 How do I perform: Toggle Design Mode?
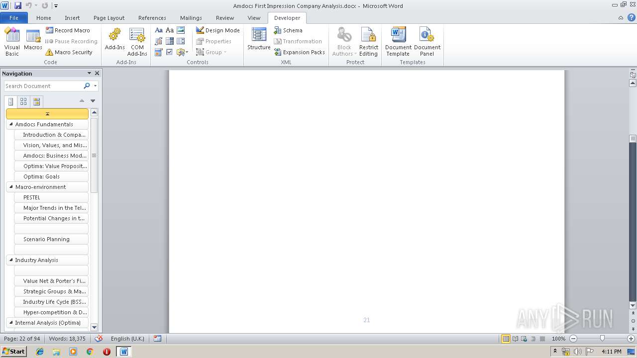pos(217,30)
